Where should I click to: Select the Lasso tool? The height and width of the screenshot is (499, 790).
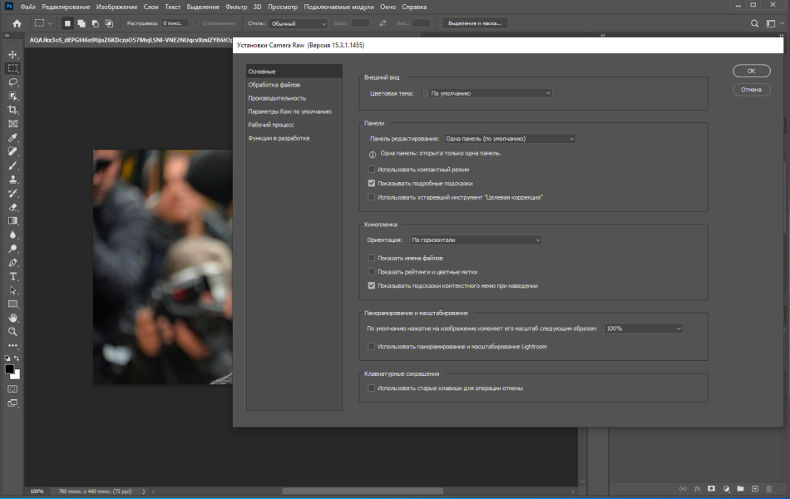[13, 82]
